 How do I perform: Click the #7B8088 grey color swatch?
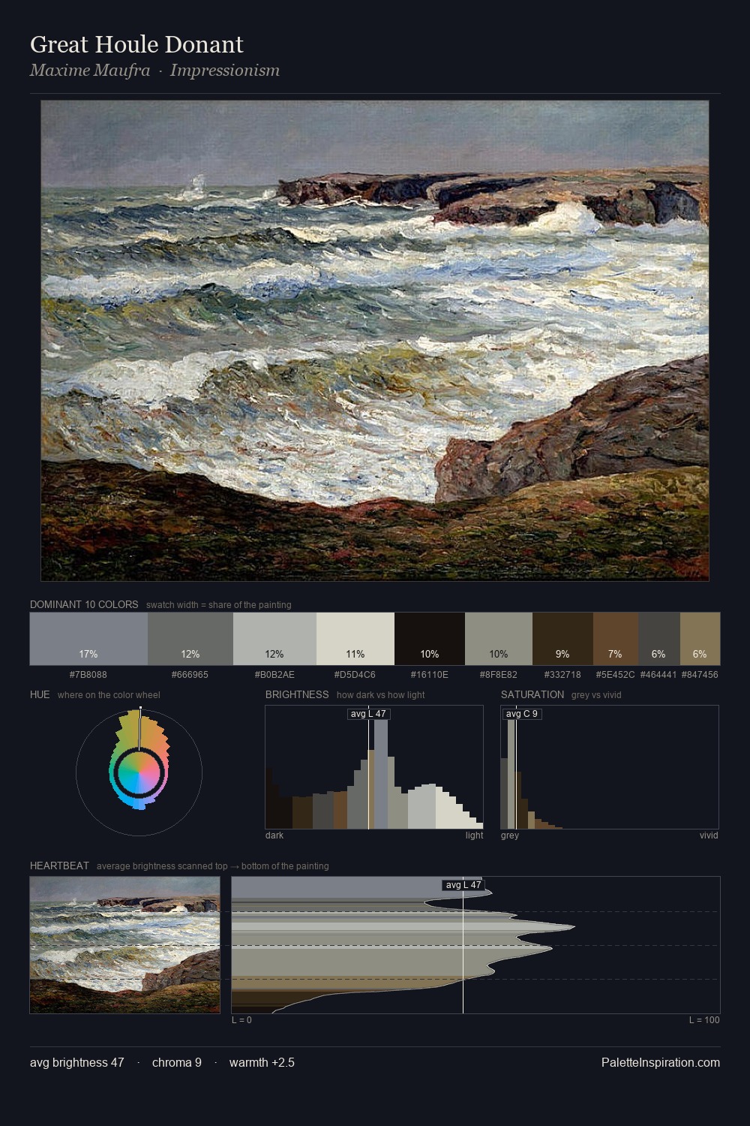click(x=88, y=639)
